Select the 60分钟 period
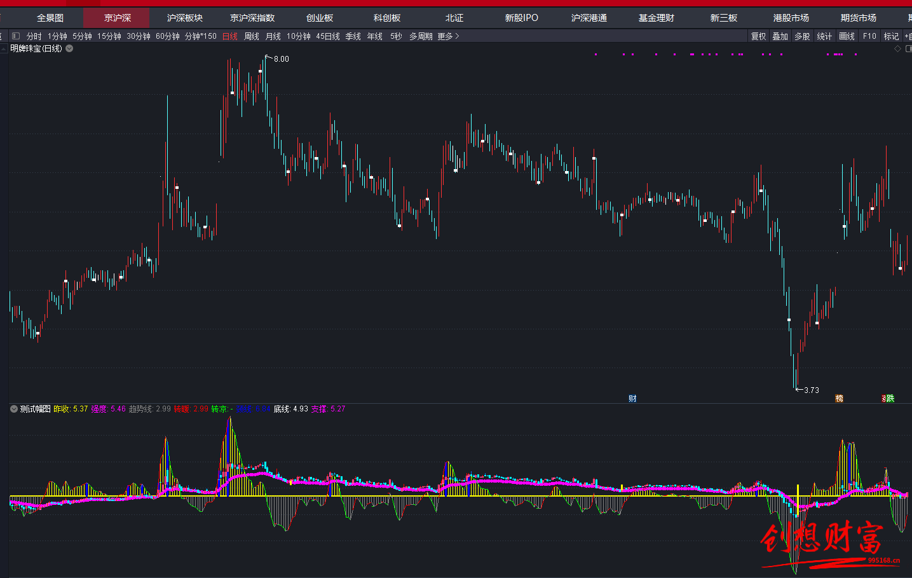The image size is (912, 578). pyautogui.click(x=168, y=36)
